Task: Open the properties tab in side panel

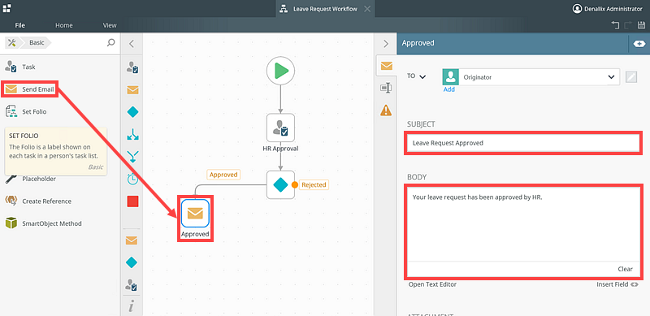Action: click(x=386, y=88)
